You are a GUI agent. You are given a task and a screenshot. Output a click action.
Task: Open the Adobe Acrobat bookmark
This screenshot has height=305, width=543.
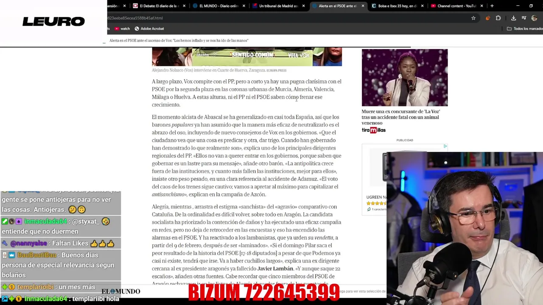pos(149,29)
